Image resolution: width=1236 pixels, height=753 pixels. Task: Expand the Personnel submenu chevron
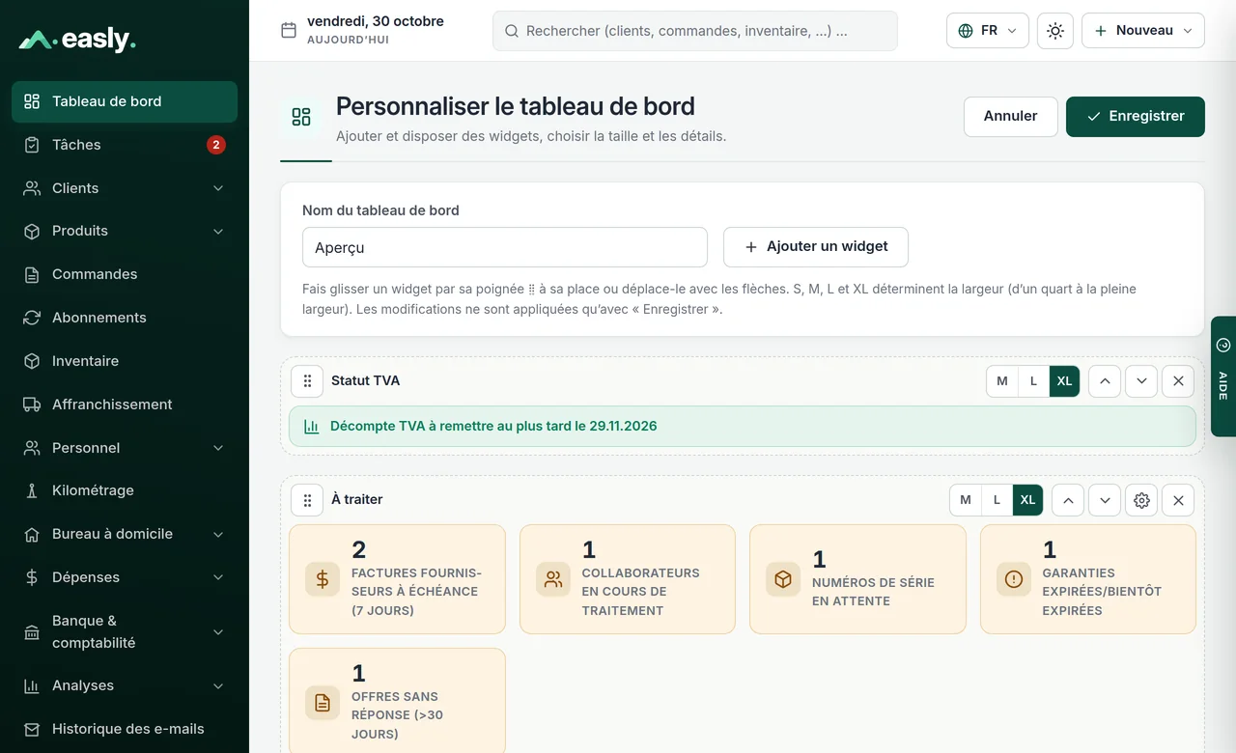[x=218, y=448]
